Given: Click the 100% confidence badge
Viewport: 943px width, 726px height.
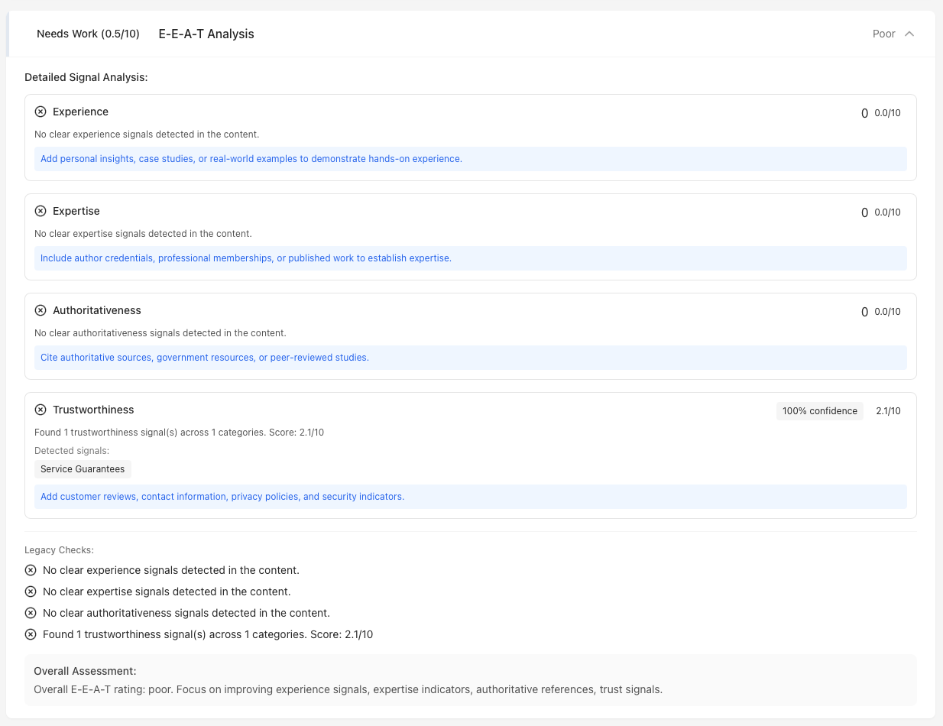Looking at the screenshot, I should tap(819, 411).
